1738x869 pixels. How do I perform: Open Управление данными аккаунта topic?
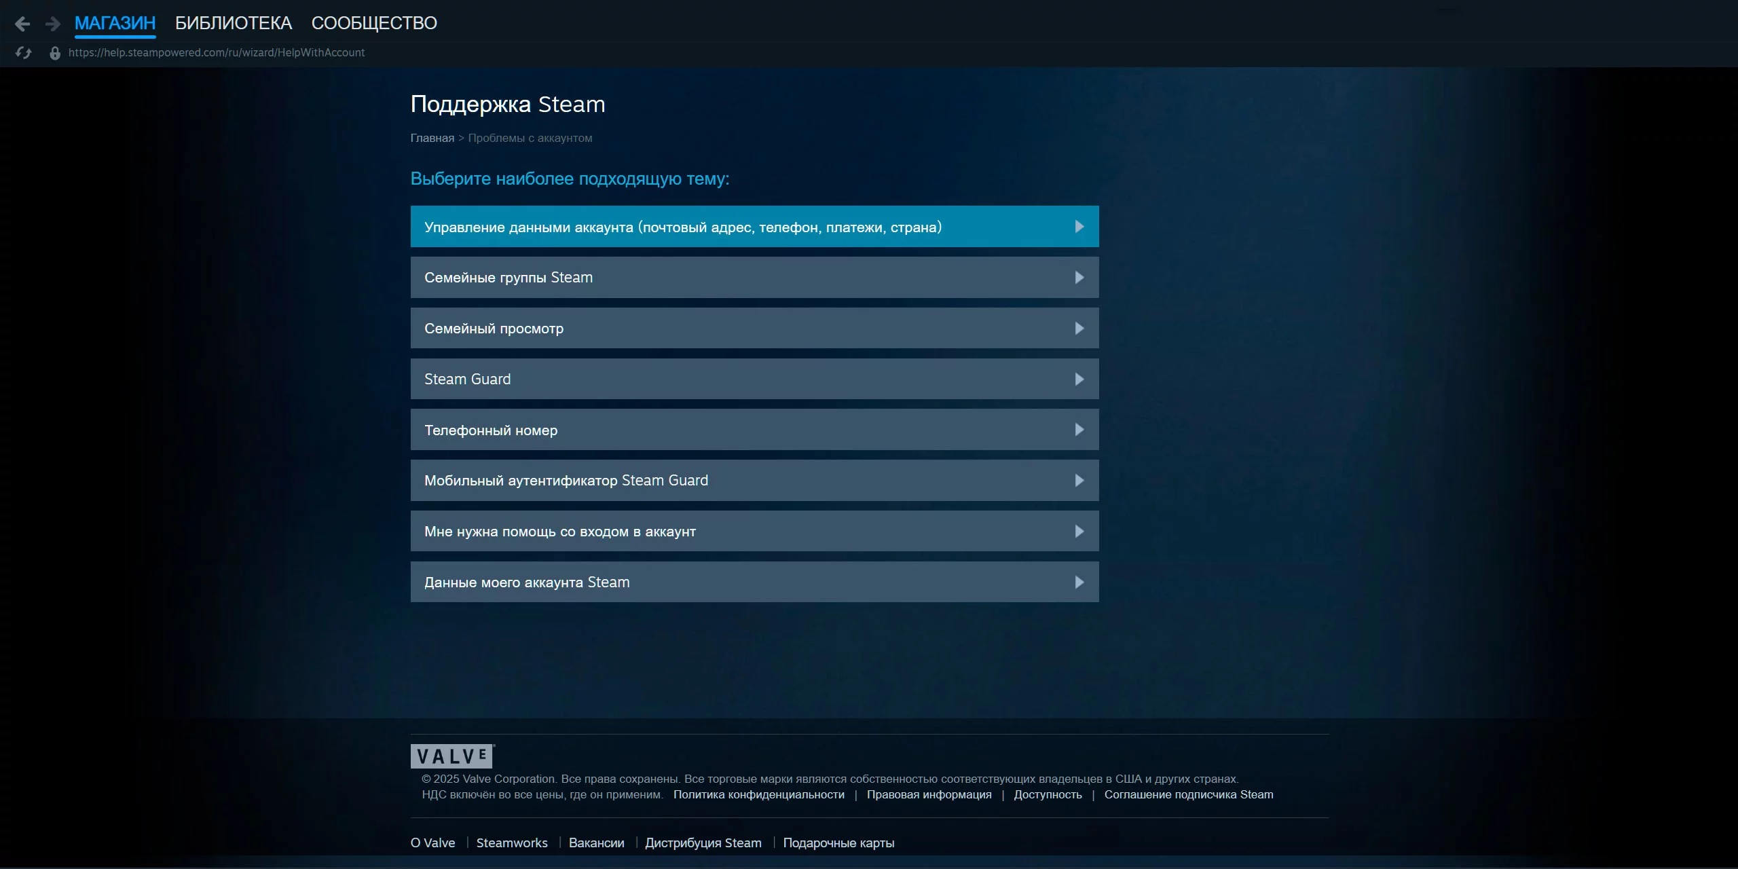[x=682, y=227]
